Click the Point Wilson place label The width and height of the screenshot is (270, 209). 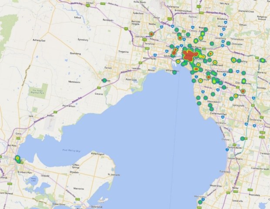(69, 106)
